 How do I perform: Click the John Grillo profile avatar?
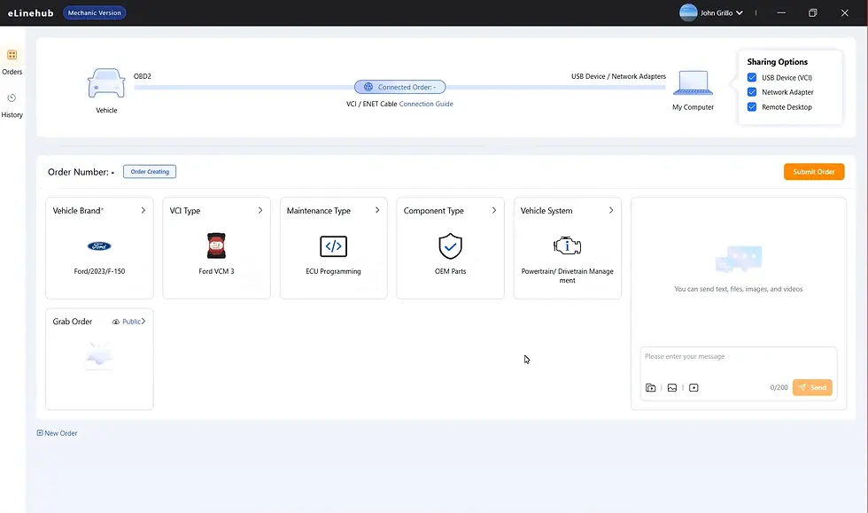(688, 12)
